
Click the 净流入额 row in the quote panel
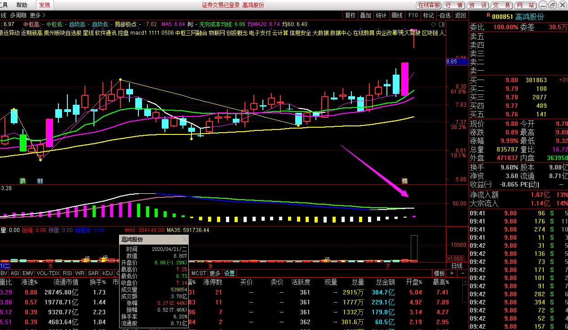click(x=519, y=195)
